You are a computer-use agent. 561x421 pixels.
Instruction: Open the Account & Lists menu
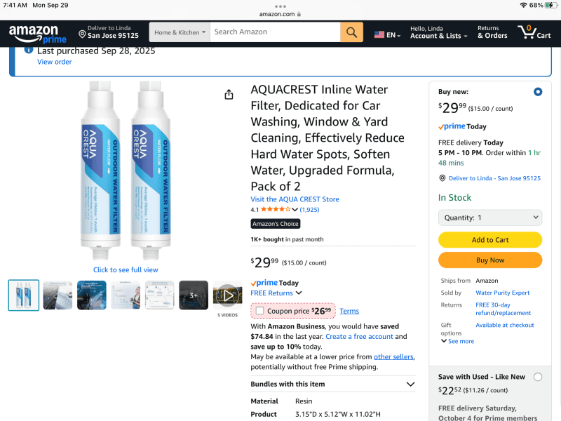[x=438, y=32]
